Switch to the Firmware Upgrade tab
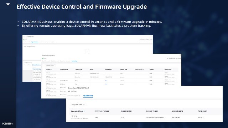 (74, 96)
